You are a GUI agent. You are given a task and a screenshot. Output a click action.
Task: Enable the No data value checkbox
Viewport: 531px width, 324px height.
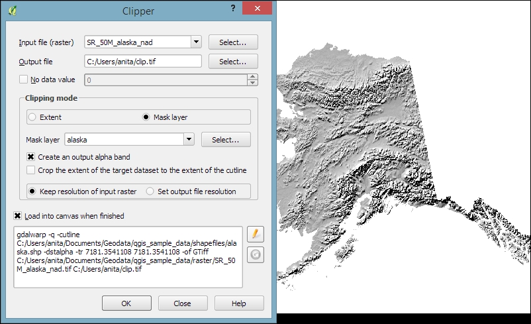coord(23,80)
